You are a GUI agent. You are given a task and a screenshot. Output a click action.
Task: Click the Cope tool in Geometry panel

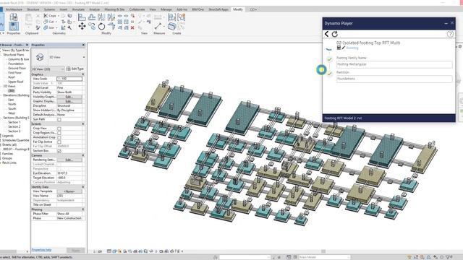(50, 16)
